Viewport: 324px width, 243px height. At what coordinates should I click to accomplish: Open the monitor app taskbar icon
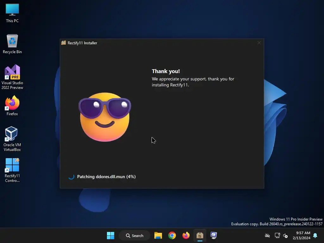coord(214,235)
